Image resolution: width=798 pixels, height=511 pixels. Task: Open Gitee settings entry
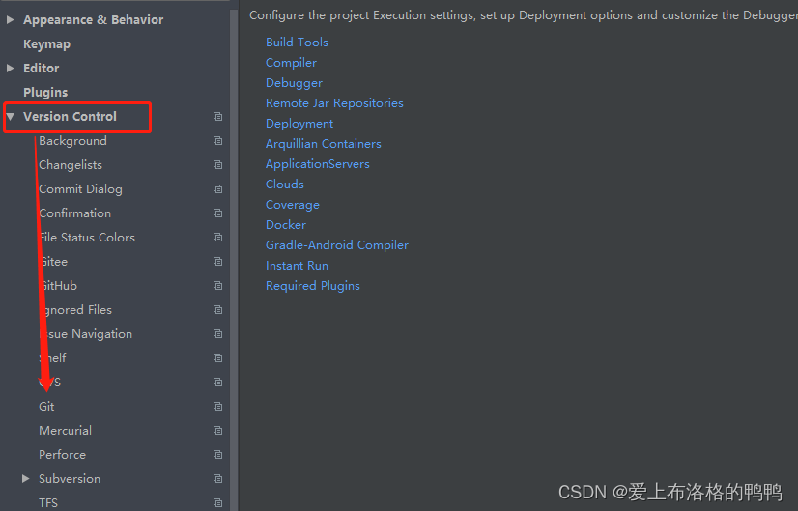pos(53,262)
